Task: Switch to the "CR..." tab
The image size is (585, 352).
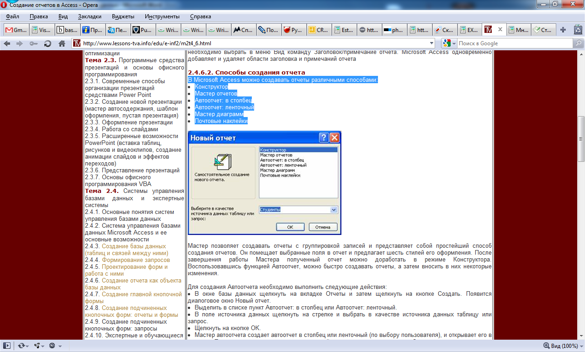Action: [319, 30]
